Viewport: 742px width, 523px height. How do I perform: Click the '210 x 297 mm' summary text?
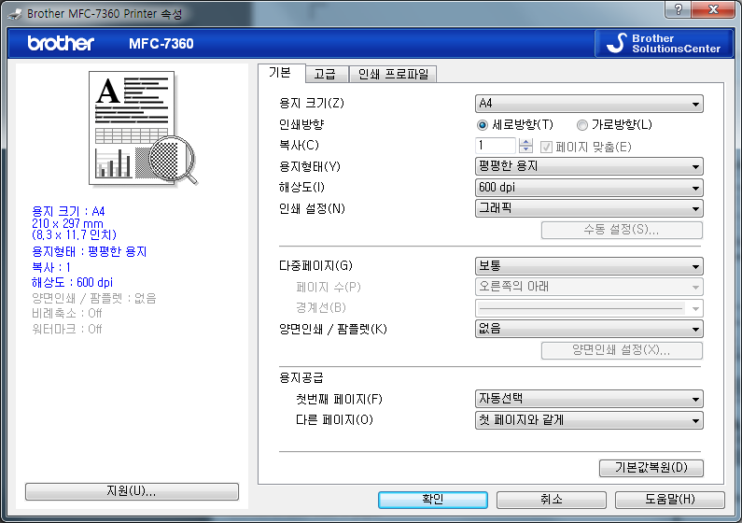pyautogui.click(x=67, y=223)
